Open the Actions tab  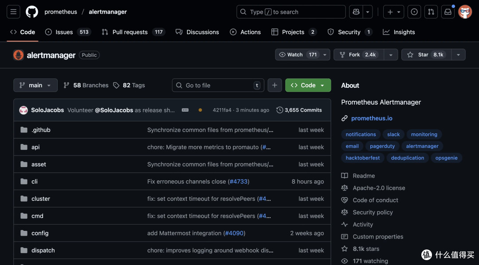tap(245, 32)
